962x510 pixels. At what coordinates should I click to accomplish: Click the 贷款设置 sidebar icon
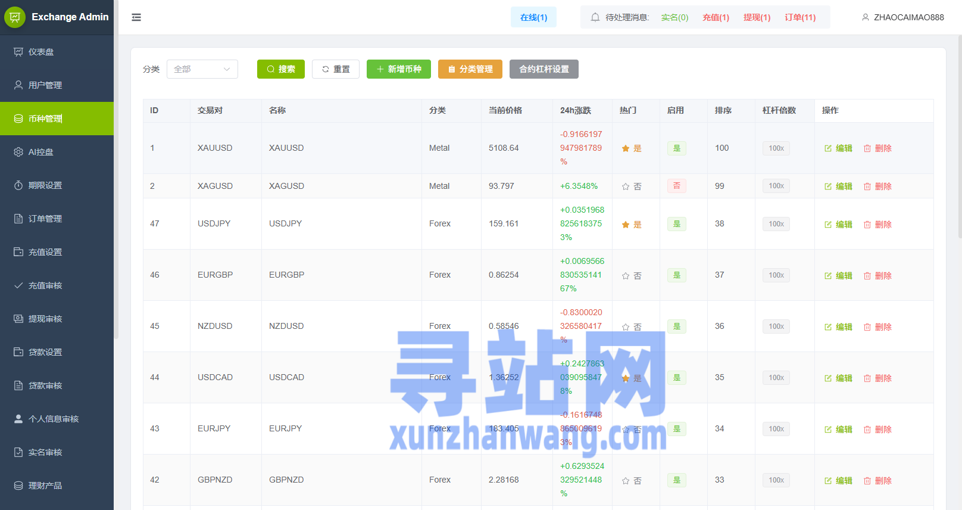[x=18, y=352]
